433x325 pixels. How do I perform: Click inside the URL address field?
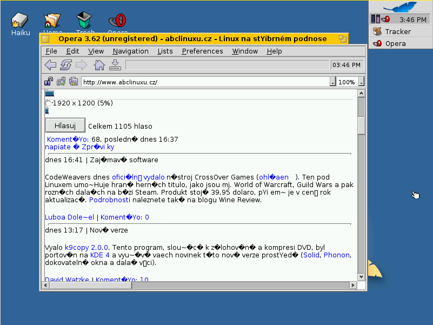tap(205, 82)
